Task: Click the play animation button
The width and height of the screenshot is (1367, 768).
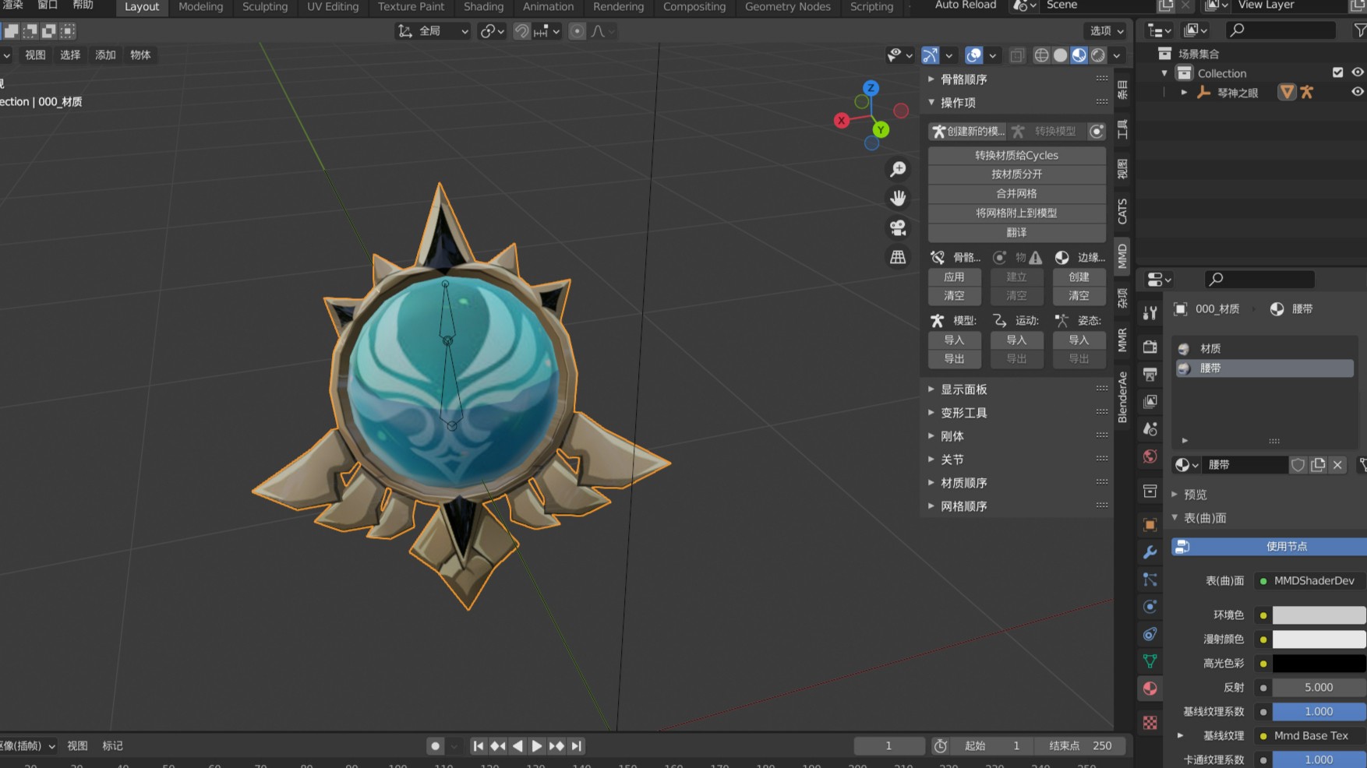Action: click(x=537, y=746)
